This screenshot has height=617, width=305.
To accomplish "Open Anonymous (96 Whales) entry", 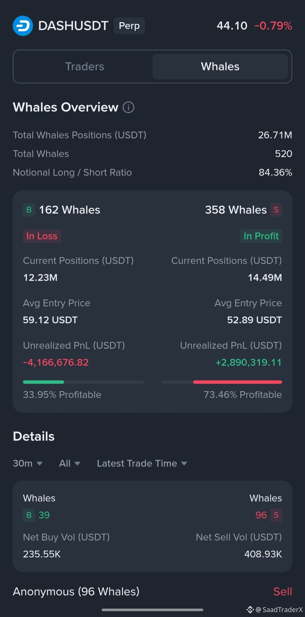I will 76,592.
